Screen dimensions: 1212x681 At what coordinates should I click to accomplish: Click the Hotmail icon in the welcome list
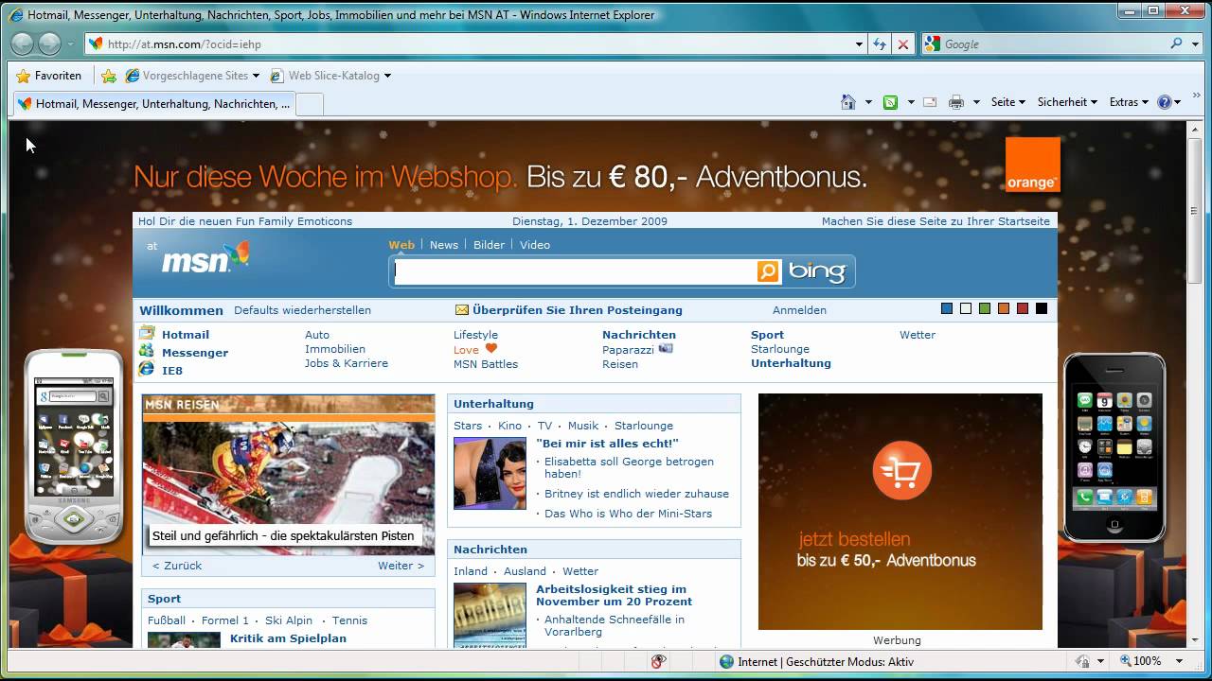147,333
